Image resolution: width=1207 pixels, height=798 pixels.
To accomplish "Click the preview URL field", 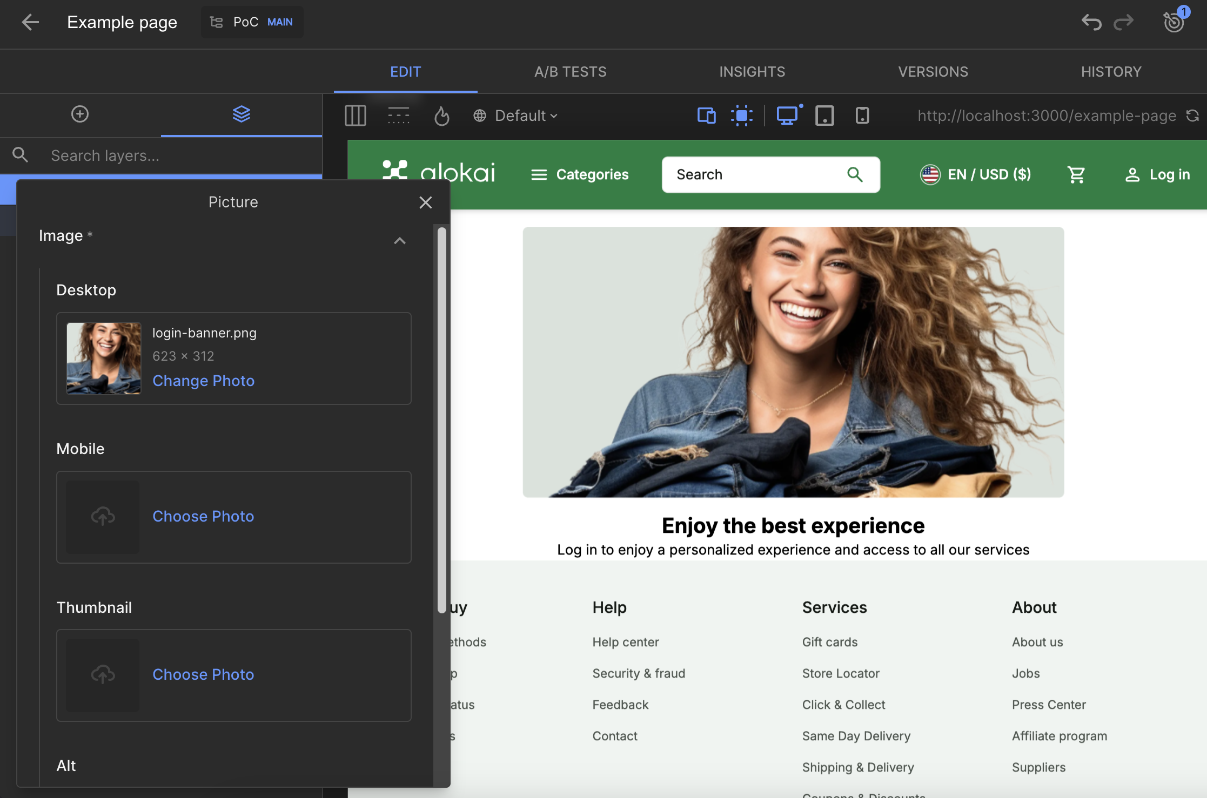I will [x=1047, y=116].
